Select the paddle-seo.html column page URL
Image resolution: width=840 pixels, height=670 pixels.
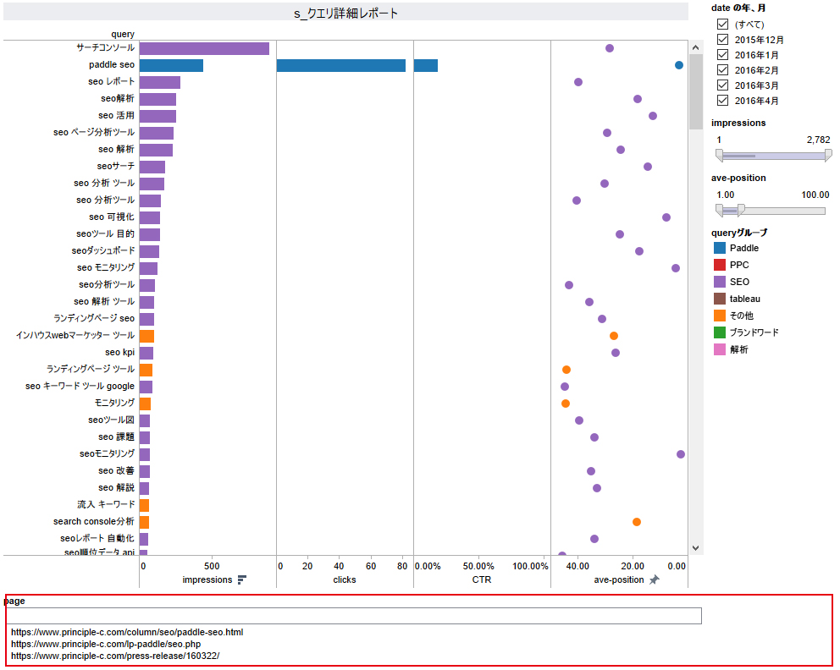tap(127, 632)
